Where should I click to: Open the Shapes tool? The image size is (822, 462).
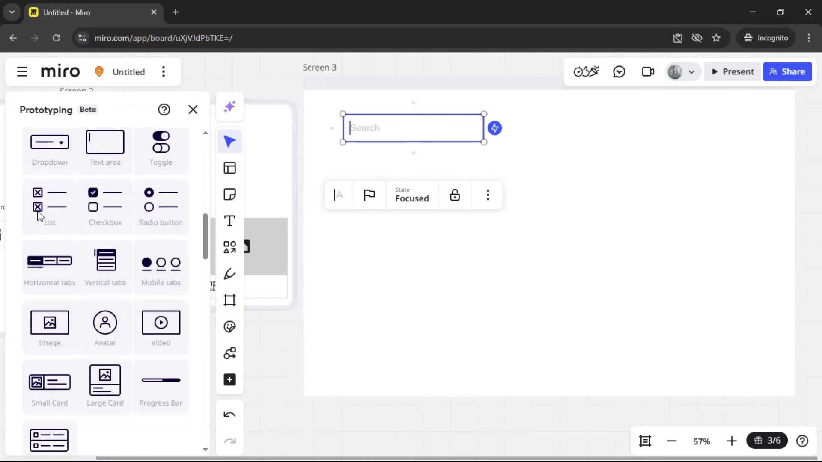[x=230, y=247]
